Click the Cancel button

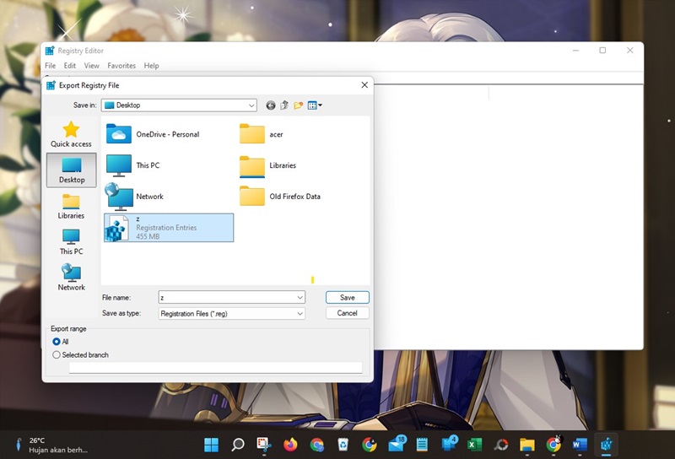pyautogui.click(x=348, y=313)
